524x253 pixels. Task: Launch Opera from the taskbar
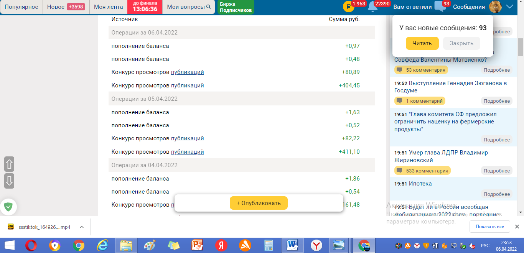click(31, 245)
